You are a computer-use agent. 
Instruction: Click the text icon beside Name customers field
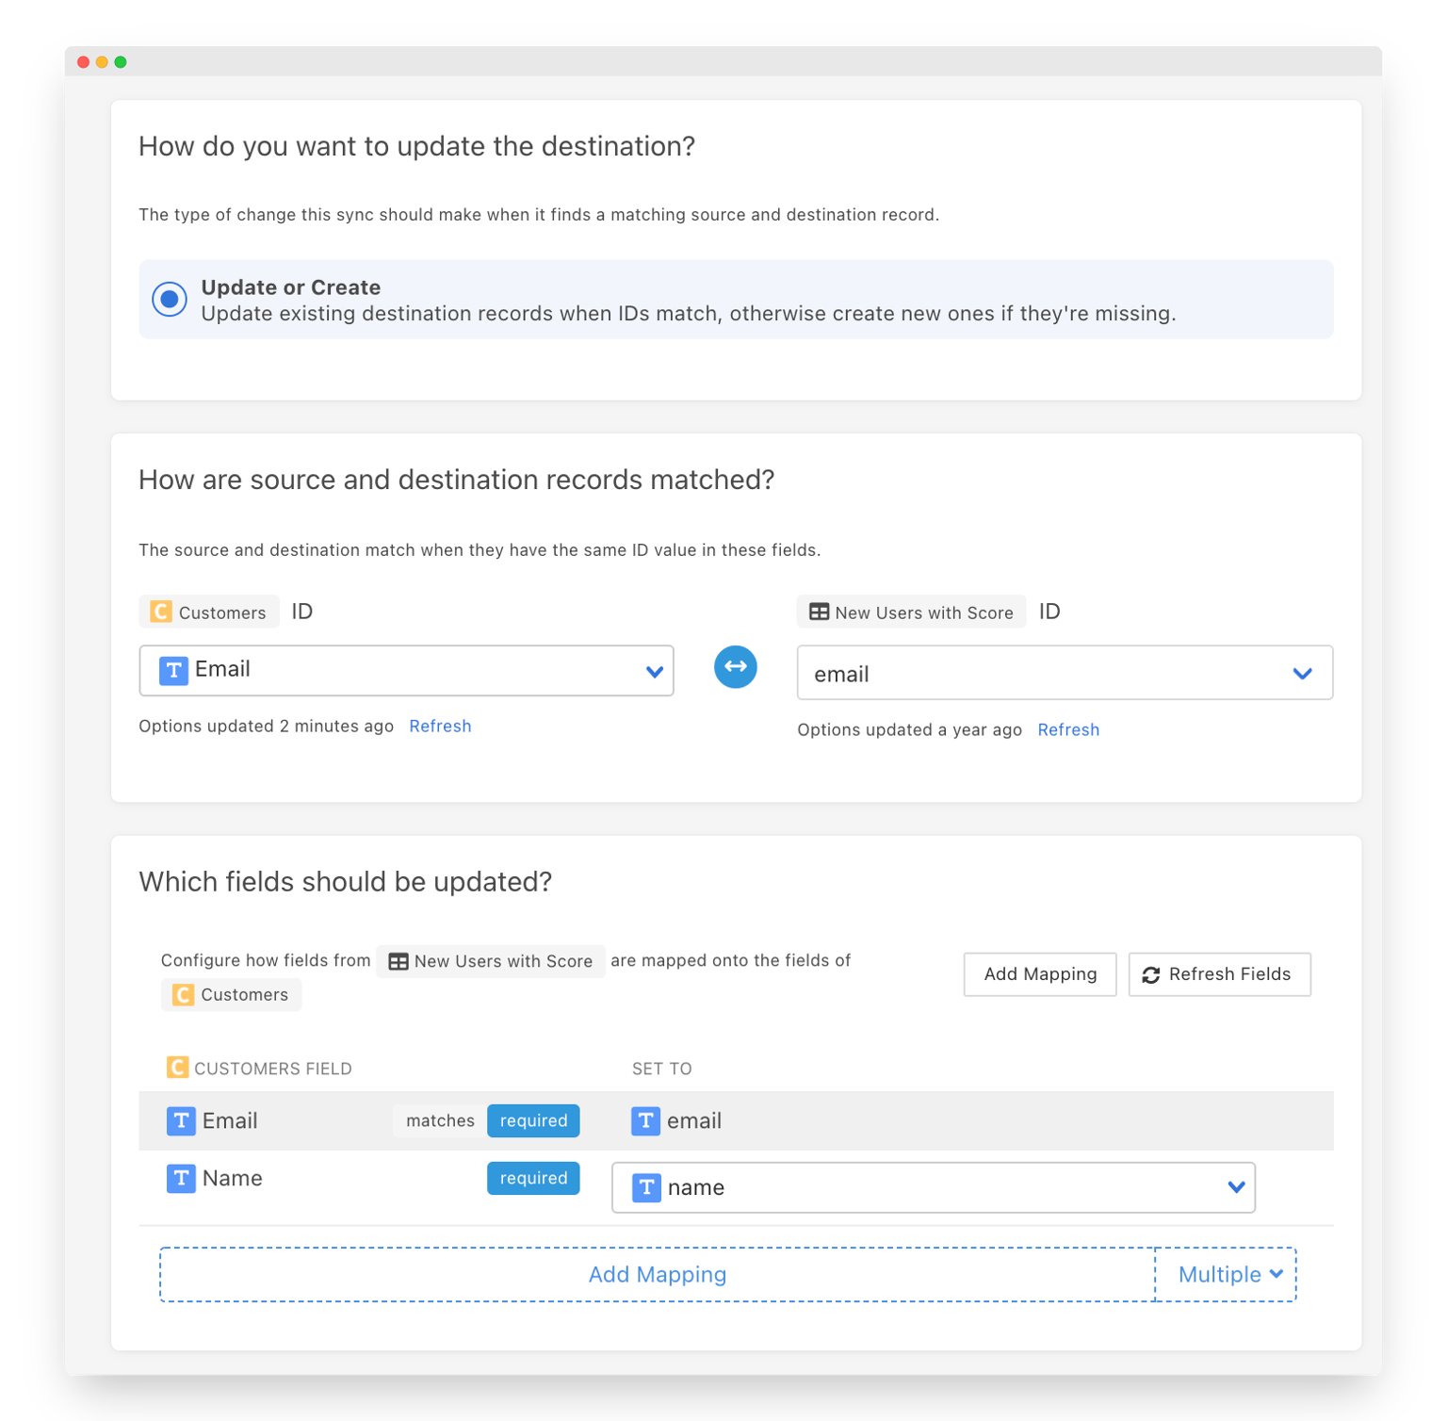click(181, 1179)
